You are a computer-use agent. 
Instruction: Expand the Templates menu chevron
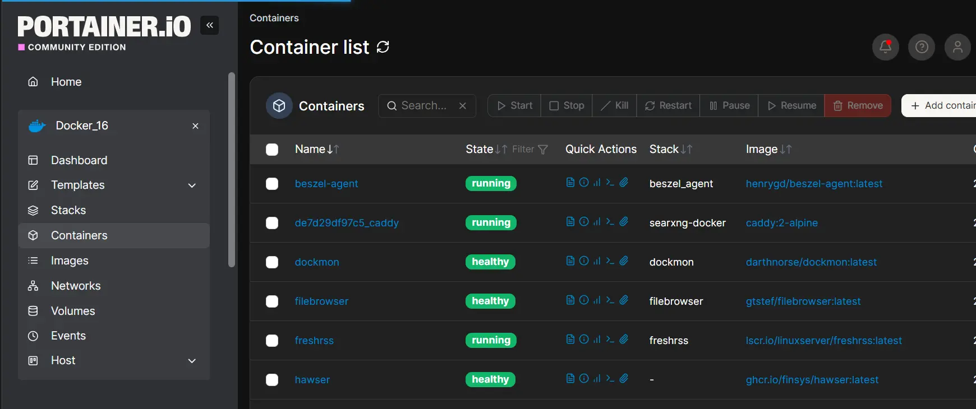192,185
